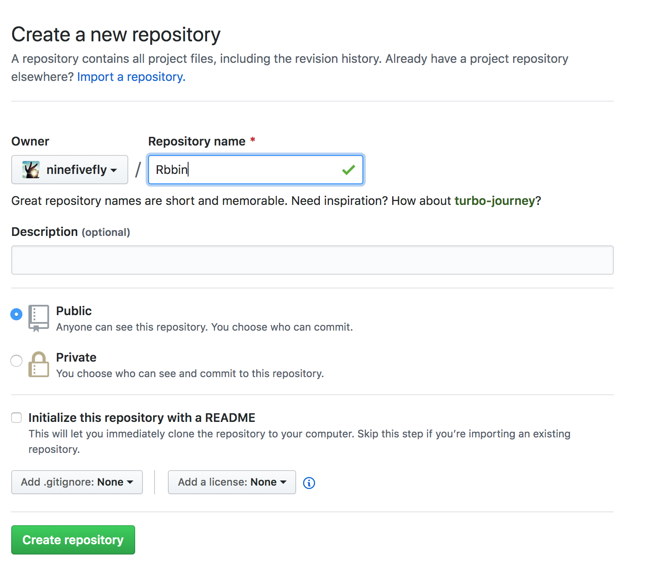650x570 pixels.
Task: Expand the Add a license dropdown
Action: (x=232, y=482)
